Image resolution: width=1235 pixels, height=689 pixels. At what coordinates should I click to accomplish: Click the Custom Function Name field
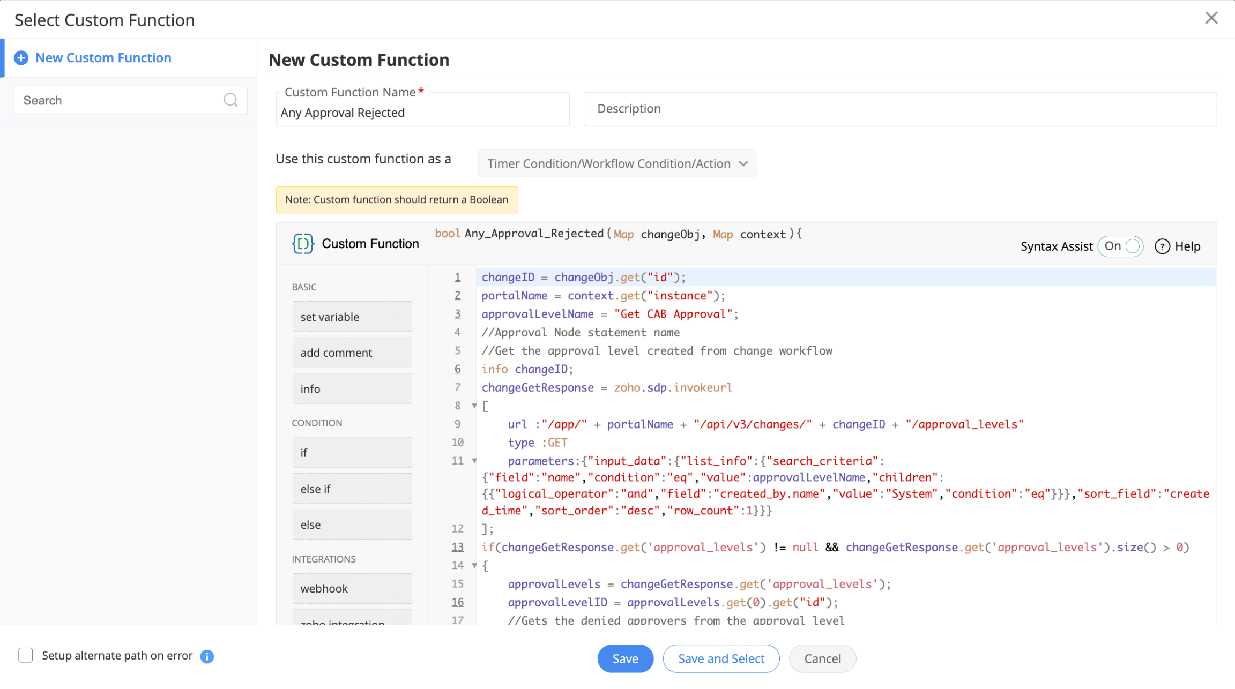coord(422,113)
